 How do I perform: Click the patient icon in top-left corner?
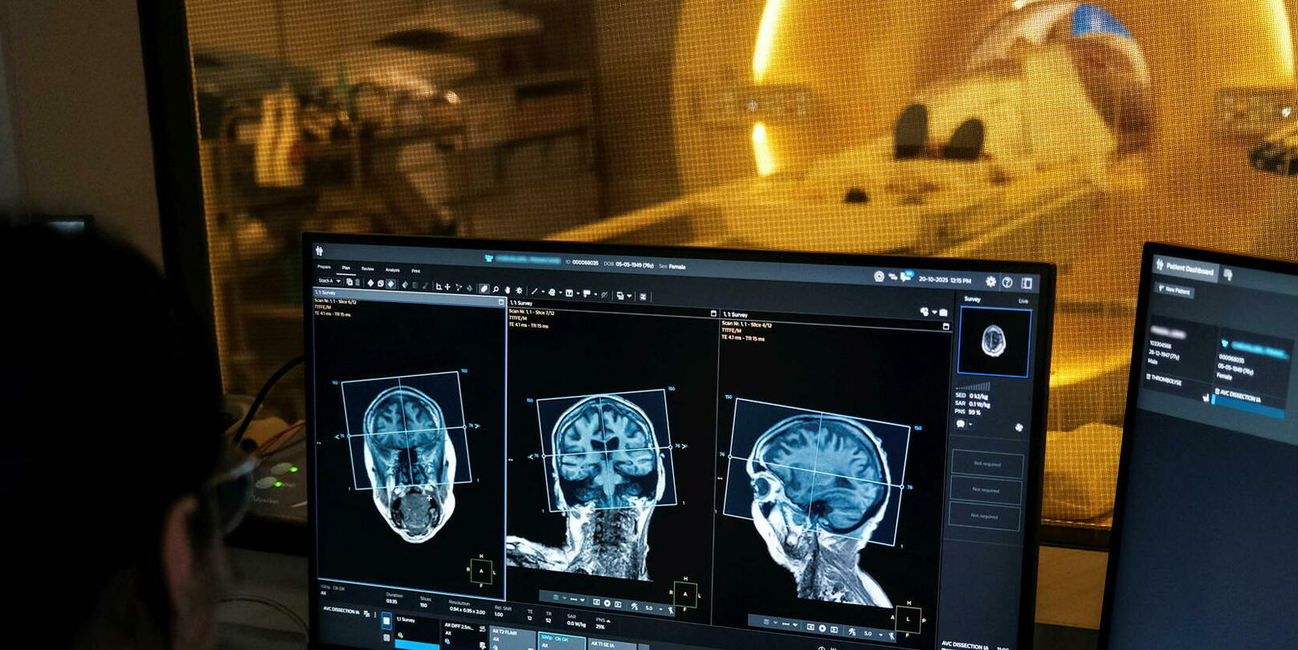click(x=320, y=251)
